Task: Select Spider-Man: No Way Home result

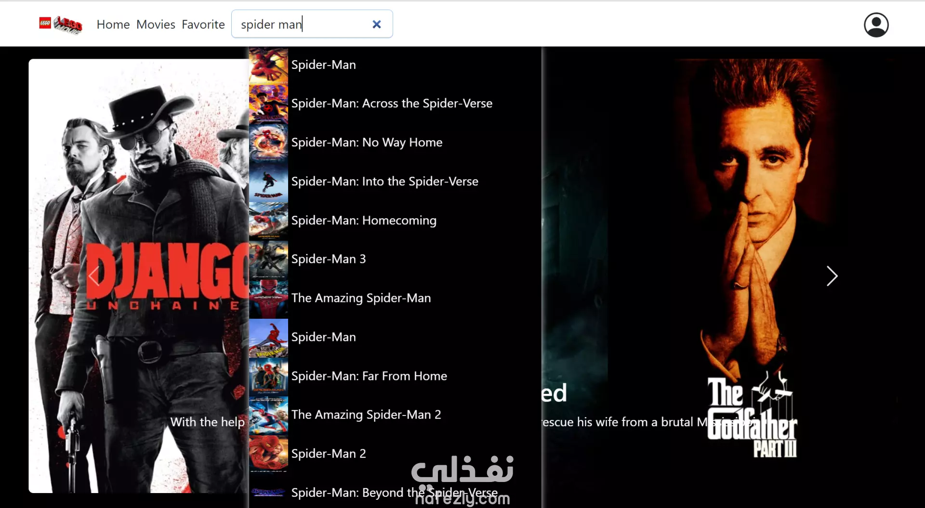Action: pos(395,143)
